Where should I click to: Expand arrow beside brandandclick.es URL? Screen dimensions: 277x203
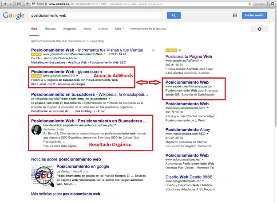point(115,125)
